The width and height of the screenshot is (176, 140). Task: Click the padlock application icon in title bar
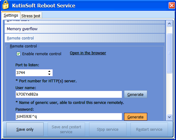pos(6,5)
